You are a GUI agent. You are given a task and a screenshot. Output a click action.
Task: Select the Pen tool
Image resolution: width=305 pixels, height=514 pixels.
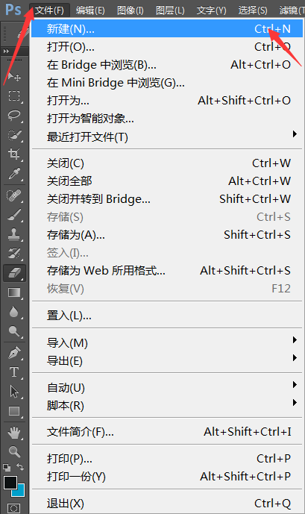click(x=14, y=353)
